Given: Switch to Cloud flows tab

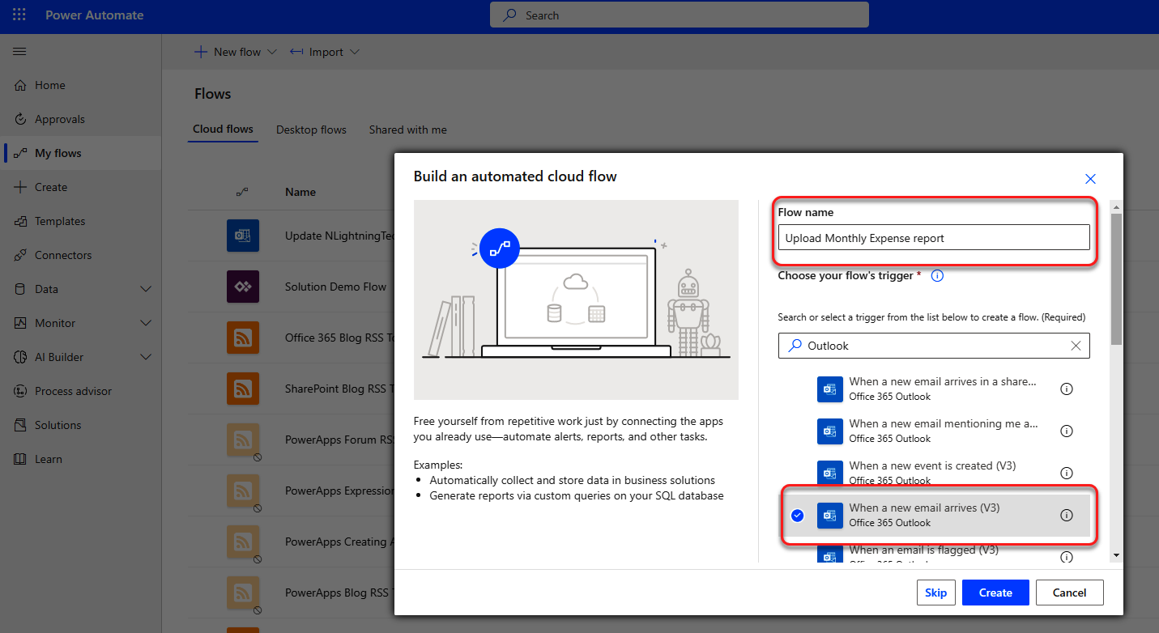Looking at the screenshot, I should click(x=223, y=130).
